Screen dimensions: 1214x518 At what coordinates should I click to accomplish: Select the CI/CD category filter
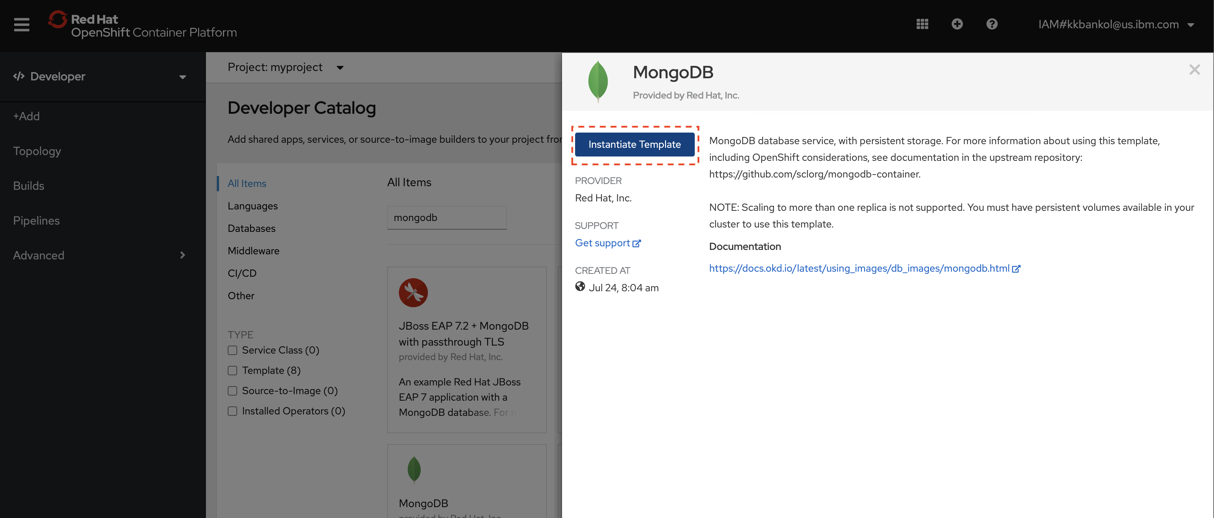pyautogui.click(x=241, y=273)
